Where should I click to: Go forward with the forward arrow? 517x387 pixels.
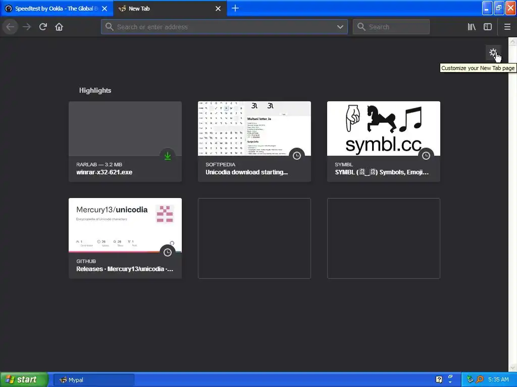(27, 27)
